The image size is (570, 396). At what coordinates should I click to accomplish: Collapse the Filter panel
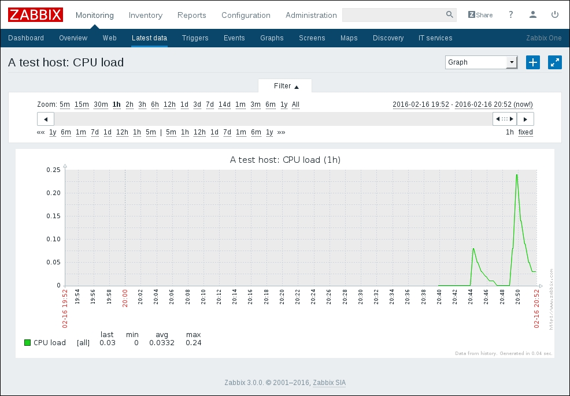tap(286, 86)
